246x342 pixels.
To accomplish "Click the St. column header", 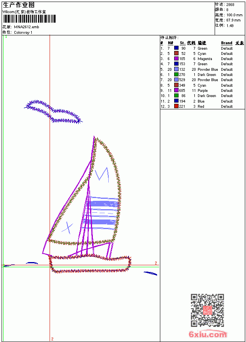I will pos(183,43).
